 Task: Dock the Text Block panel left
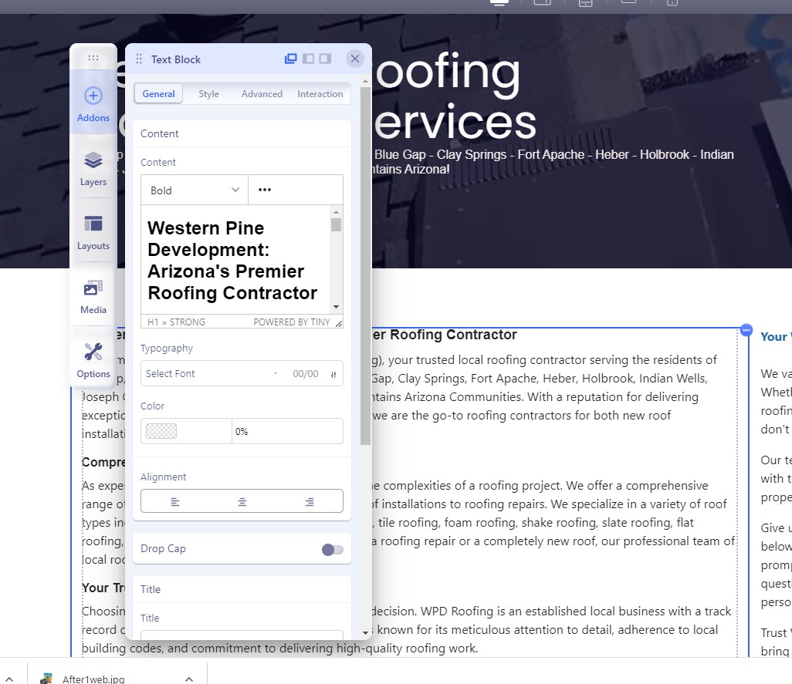click(x=308, y=59)
